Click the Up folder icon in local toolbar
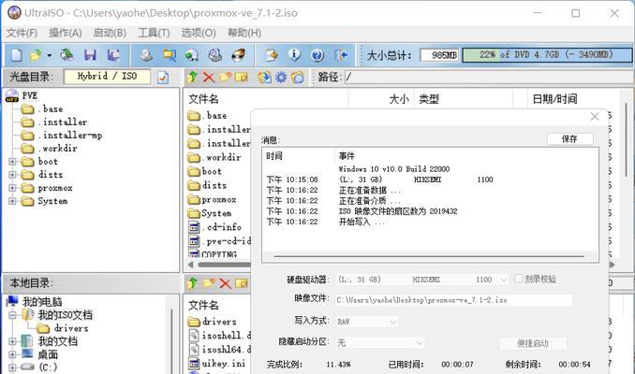This screenshot has width=635, height=374. click(193, 283)
